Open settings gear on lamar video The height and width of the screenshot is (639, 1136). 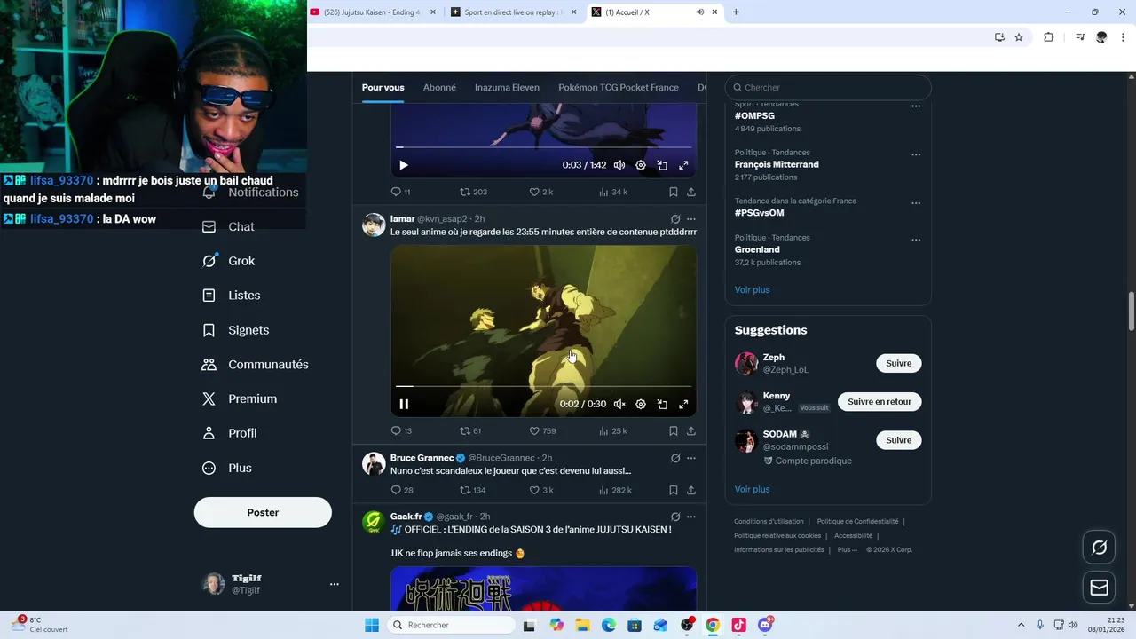click(x=641, y=404)
